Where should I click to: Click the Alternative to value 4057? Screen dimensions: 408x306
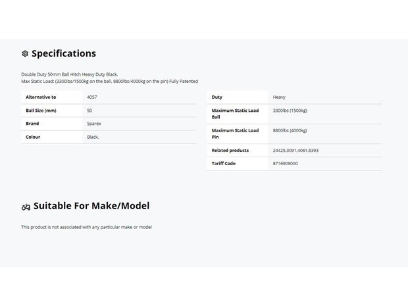(x=92, y=97)
